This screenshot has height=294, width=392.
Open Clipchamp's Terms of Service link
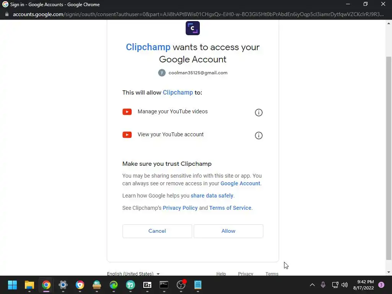230,208
